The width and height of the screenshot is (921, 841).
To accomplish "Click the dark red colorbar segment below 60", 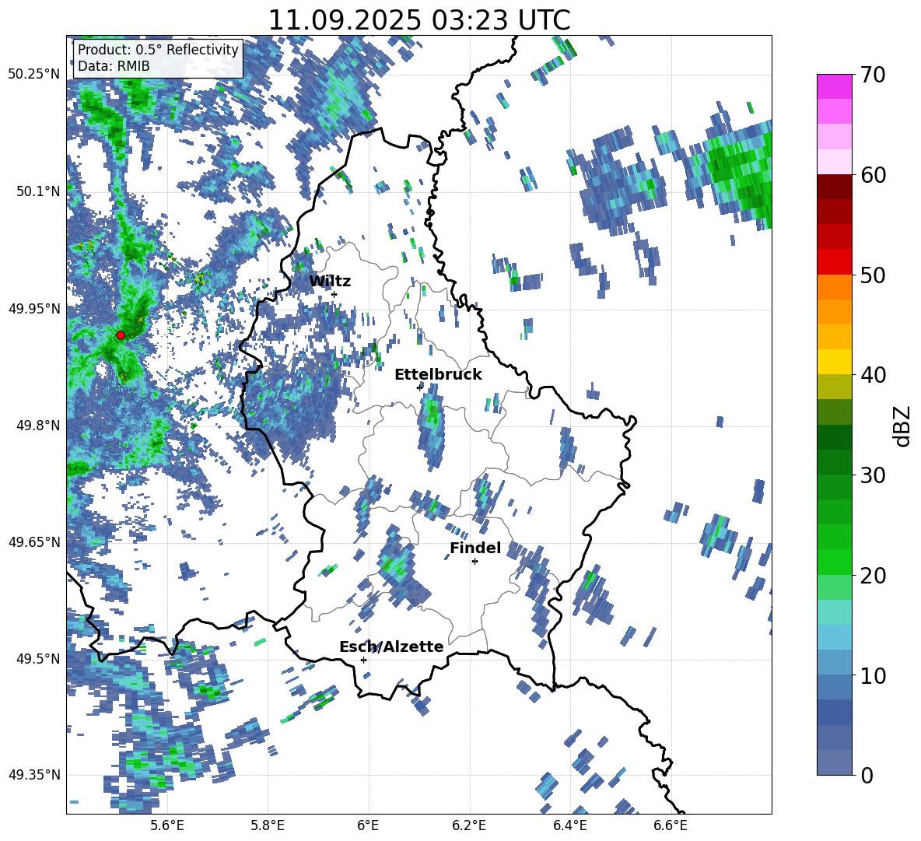I will pos(835,187).
